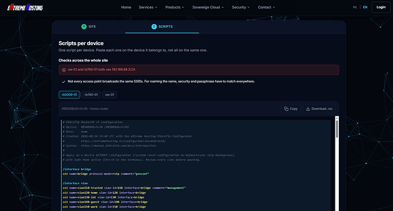Click the SSID roaming notice text
Viewport: 393px width, 211px height.
click(x=161, y=82)
